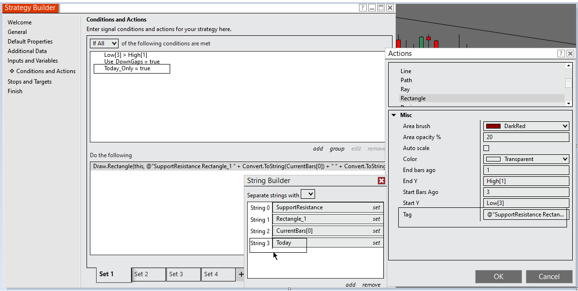Image resolution: width=578 pixels, height=291 pixels.
Task: Click the conditions group link
Action: point(337,149)
